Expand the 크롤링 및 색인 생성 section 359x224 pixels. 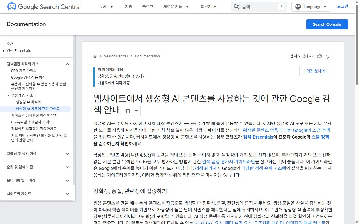(67, 154)
